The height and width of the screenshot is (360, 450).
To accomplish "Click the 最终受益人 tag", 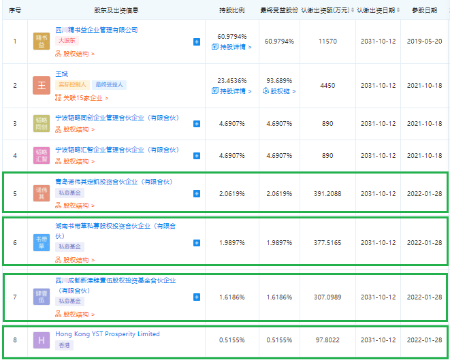I will [x=109, y=84].
